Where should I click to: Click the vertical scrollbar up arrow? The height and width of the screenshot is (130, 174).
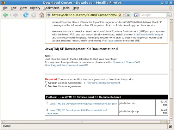171,21
